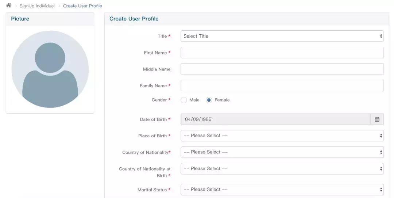Click the Female radio label text
This screenshot has height=198, width=394.
222,100
